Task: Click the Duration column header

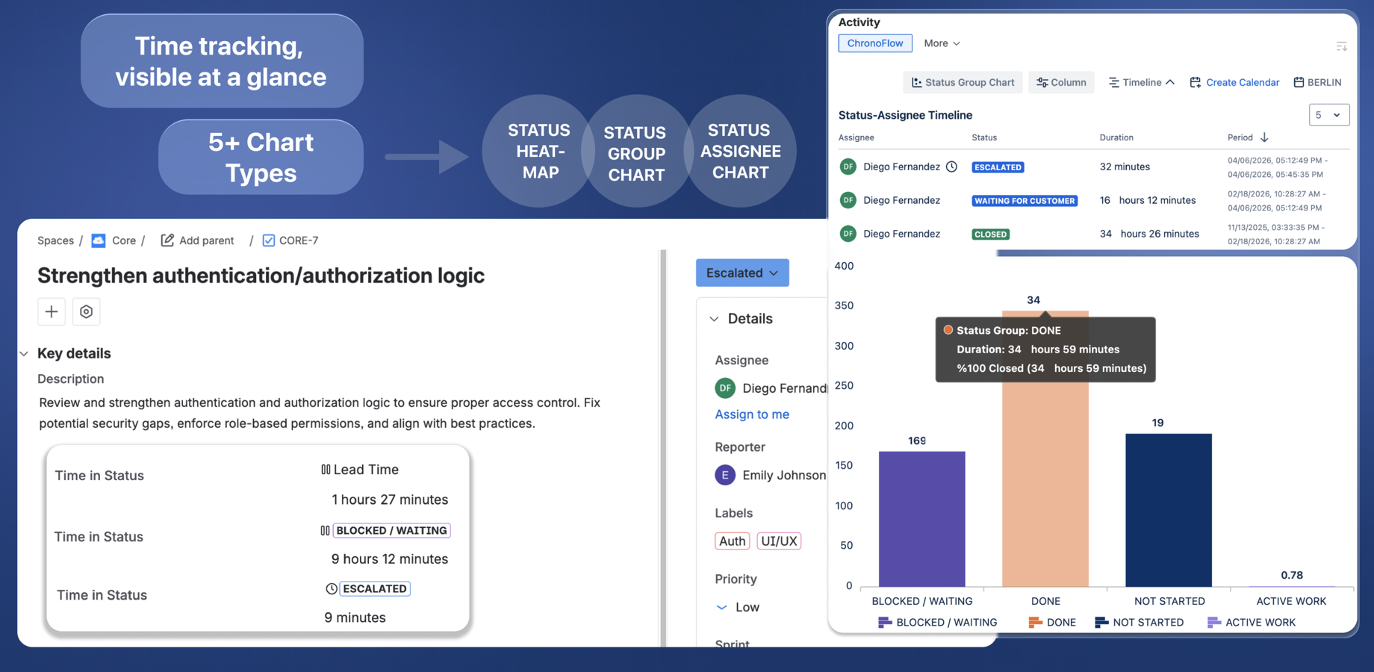Action: pyautogui.click(x=1116, y=137)
